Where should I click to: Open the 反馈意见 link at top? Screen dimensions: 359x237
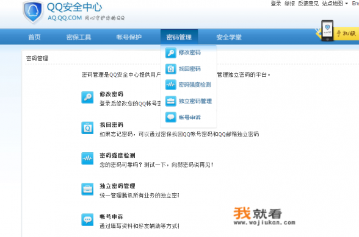[x=308, y=4]
